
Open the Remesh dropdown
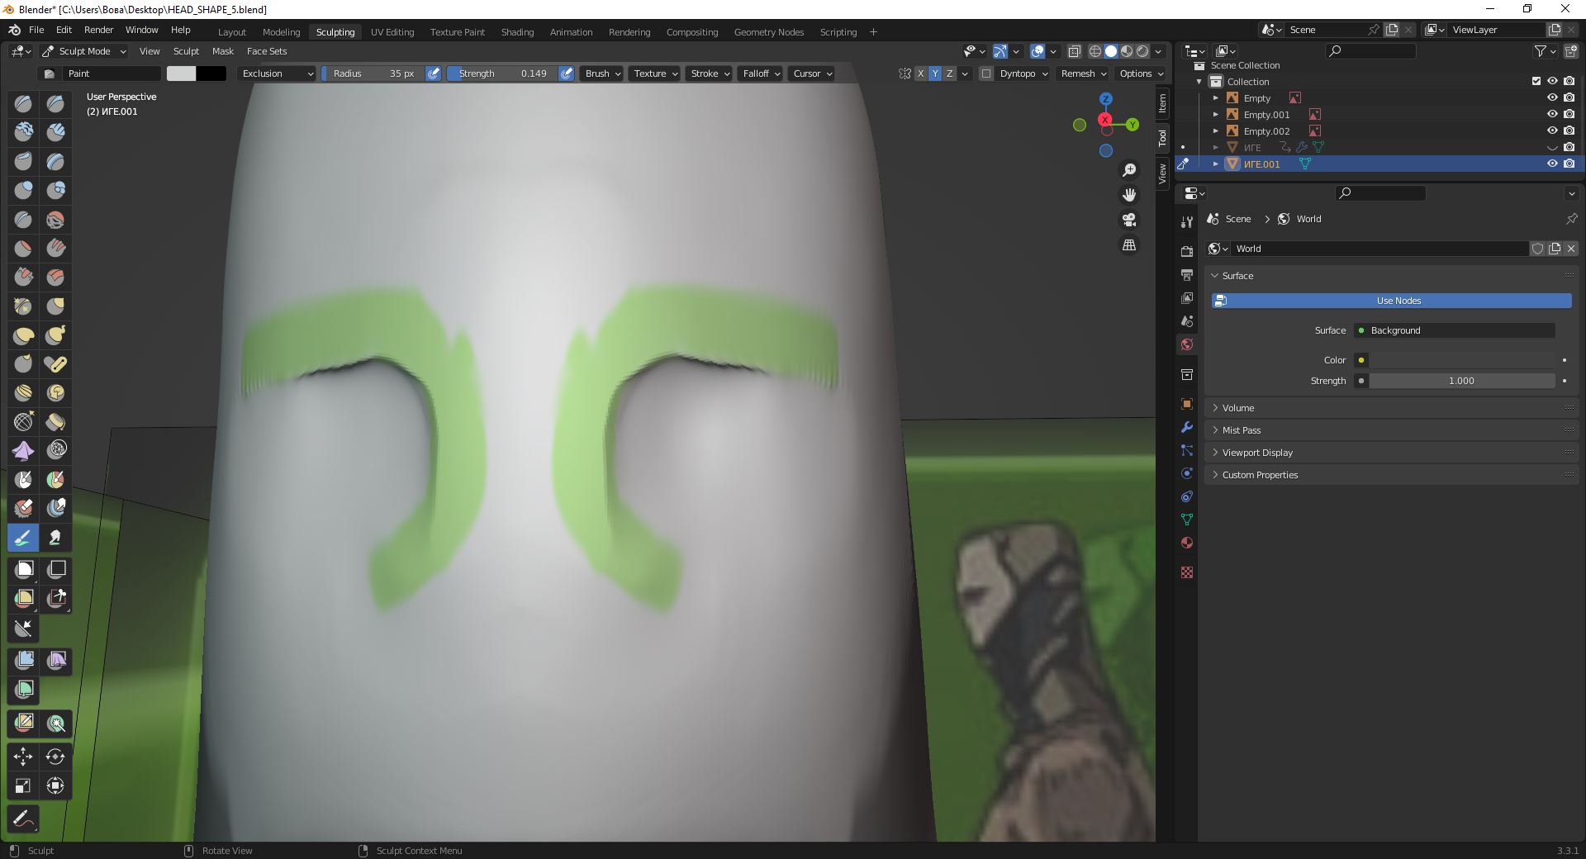pyautogui.click(x=1083, y=74)
